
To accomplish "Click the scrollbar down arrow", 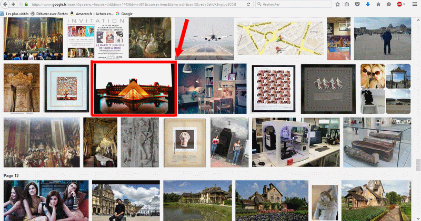I will (418, 218).
